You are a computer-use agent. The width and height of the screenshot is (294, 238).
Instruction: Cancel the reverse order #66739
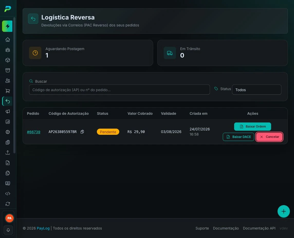point(269,137)
